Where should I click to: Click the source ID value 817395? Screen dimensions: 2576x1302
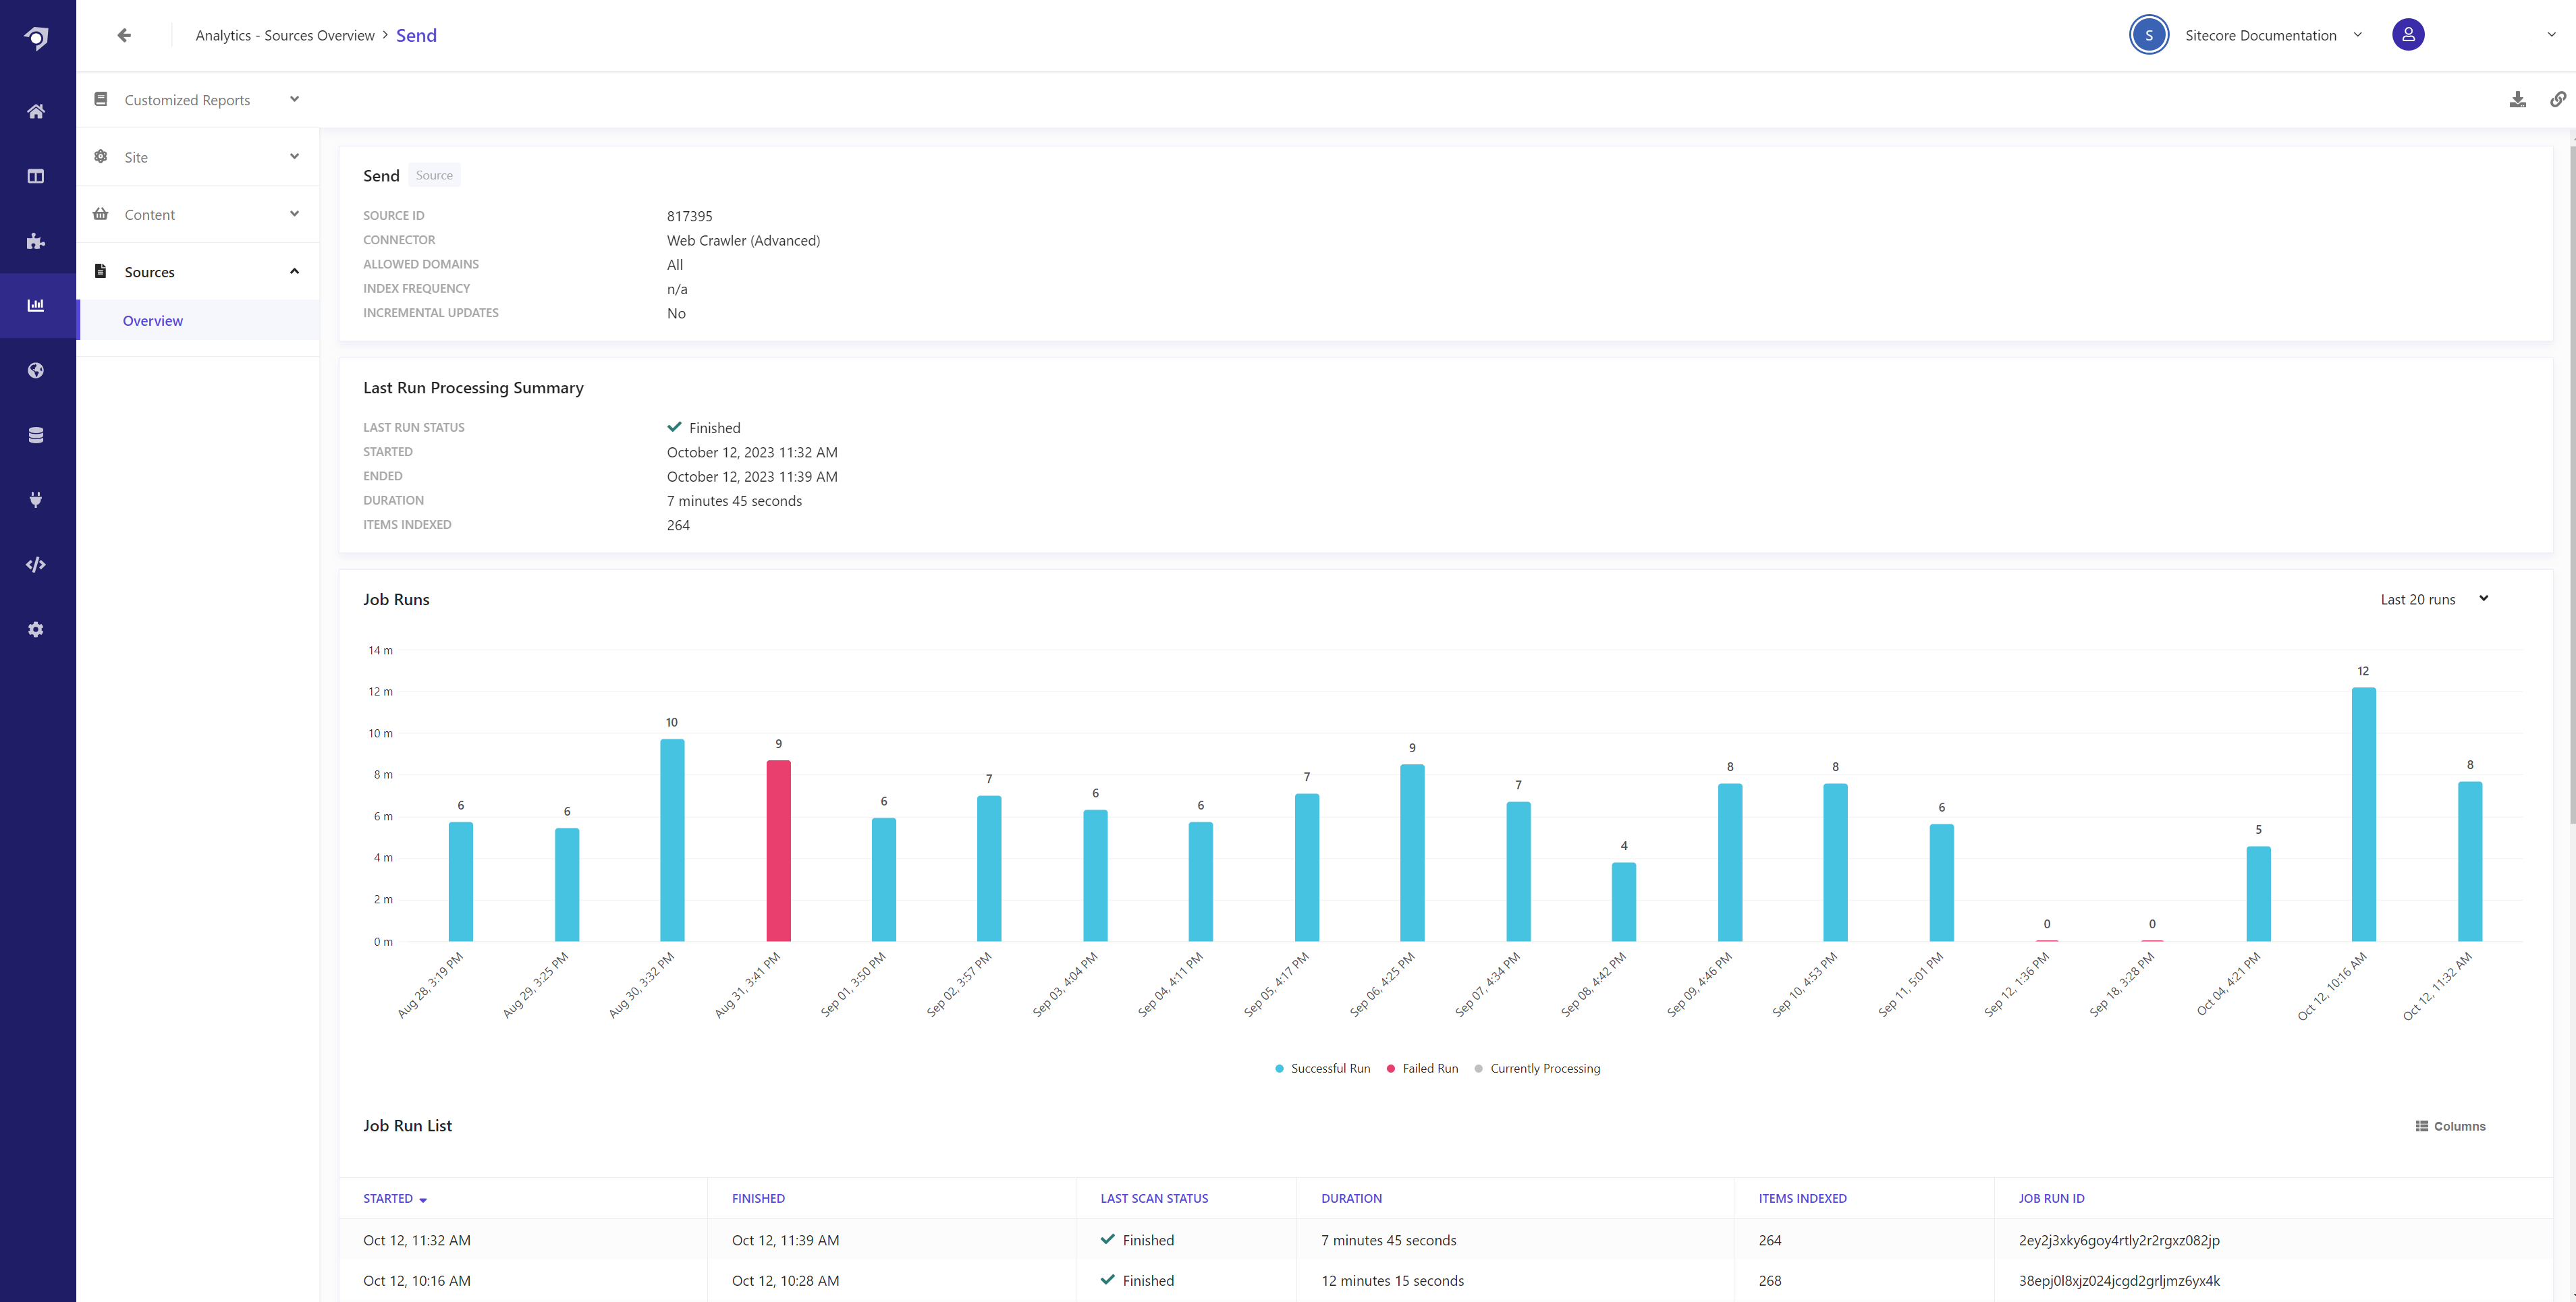[690, 216]
